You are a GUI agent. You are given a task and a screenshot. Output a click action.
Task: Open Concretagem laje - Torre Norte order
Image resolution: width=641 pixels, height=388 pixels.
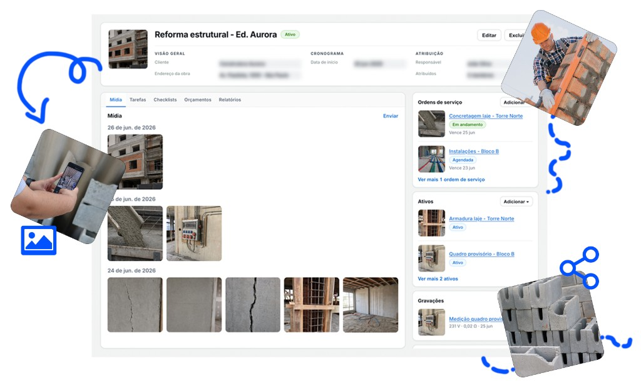(486, 116)
